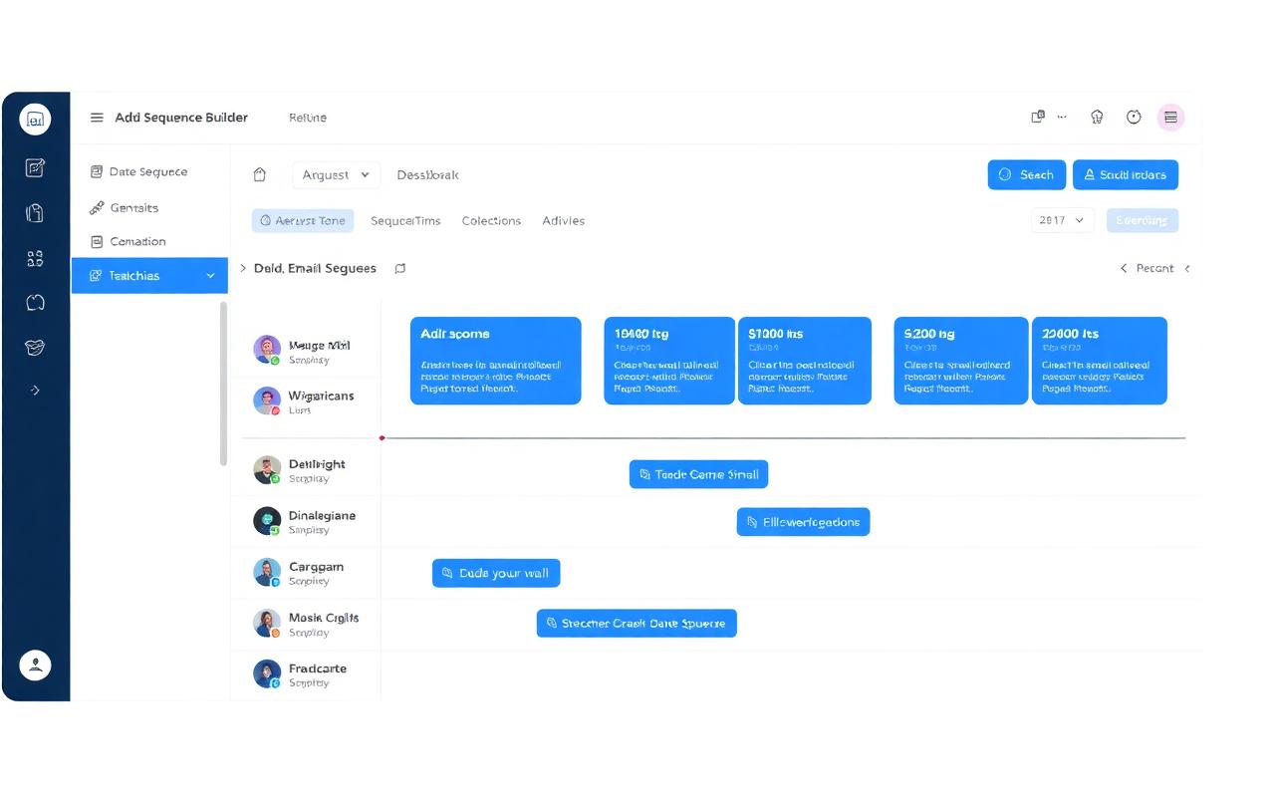
Task: Expand the arrow icon in dark sidebar
Action: 35,391
